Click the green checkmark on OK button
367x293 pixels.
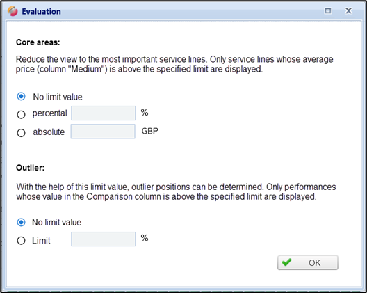click(286, 262)
